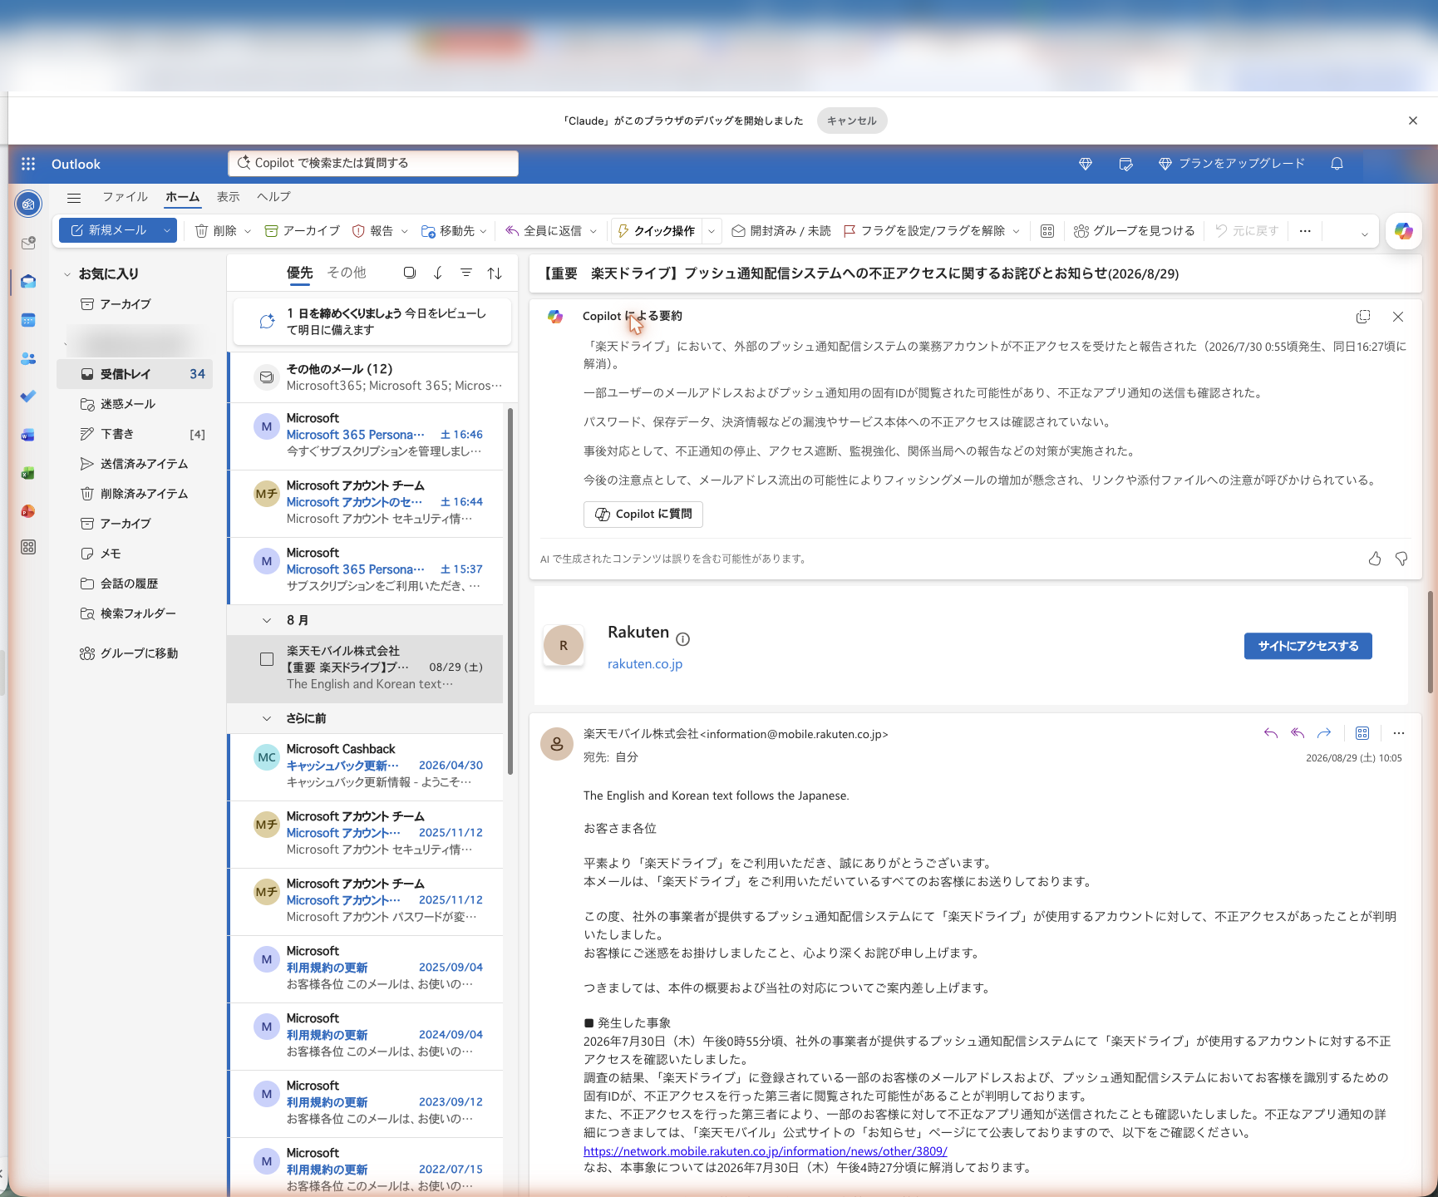Open Excel from the left rail
Image resolution: width=1438 pixels, height=1197 pixels.
(x=28, y=473)
